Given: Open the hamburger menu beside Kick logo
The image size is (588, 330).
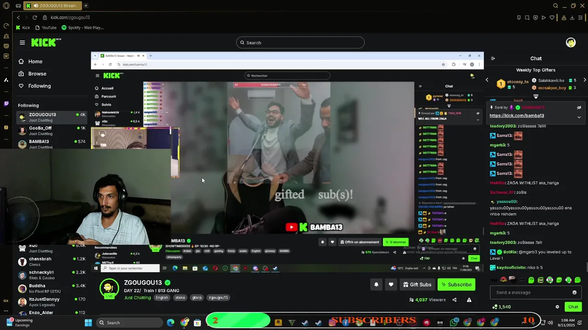Looking at the screenshot, I should 22,43.
